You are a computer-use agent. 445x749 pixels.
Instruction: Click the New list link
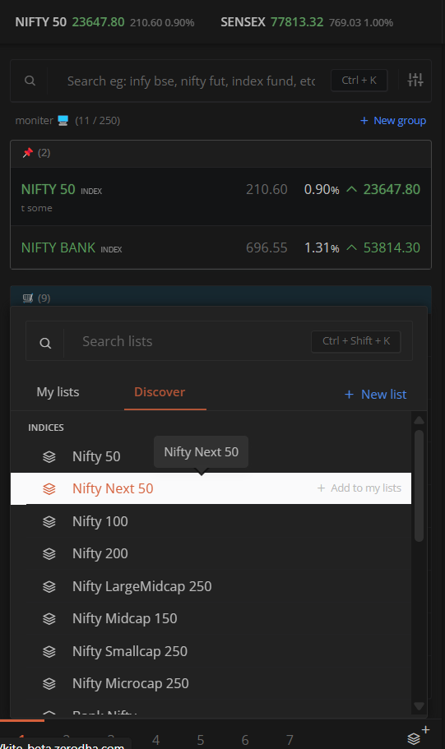point(376,395)
